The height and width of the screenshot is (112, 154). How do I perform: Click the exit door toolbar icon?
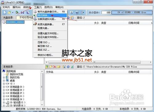pos(83,13)
